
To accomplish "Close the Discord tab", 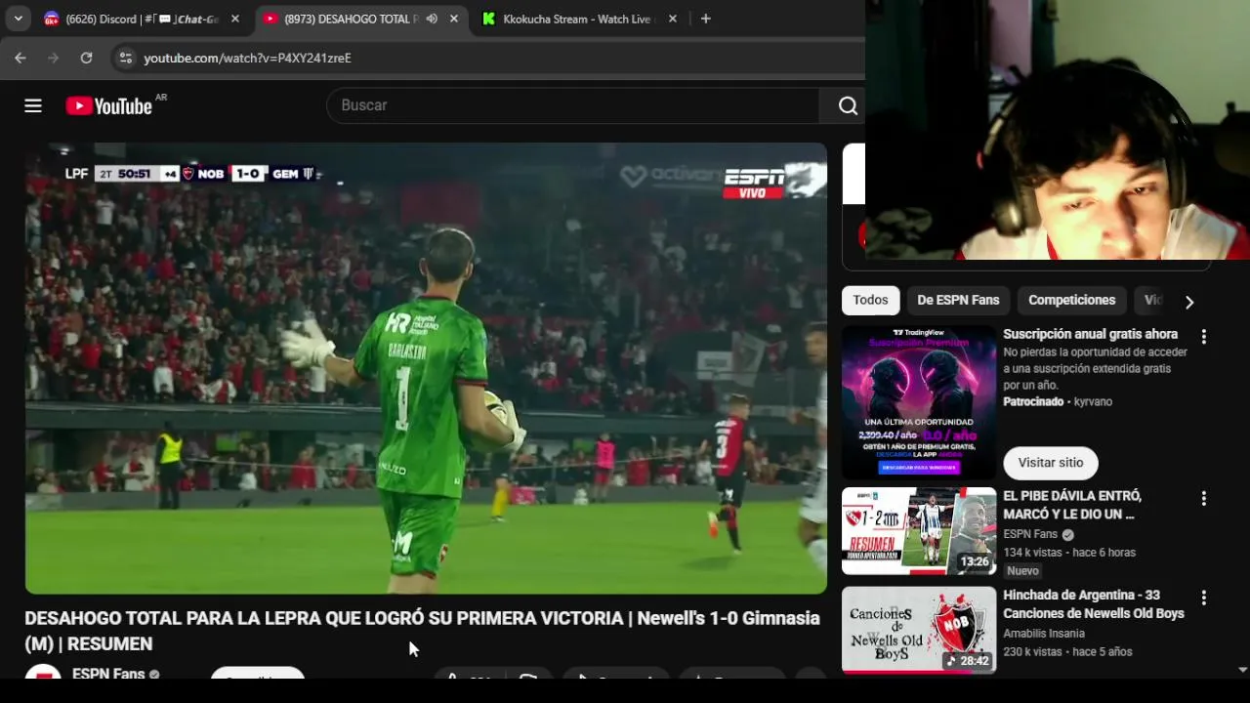I will (234, 19).
